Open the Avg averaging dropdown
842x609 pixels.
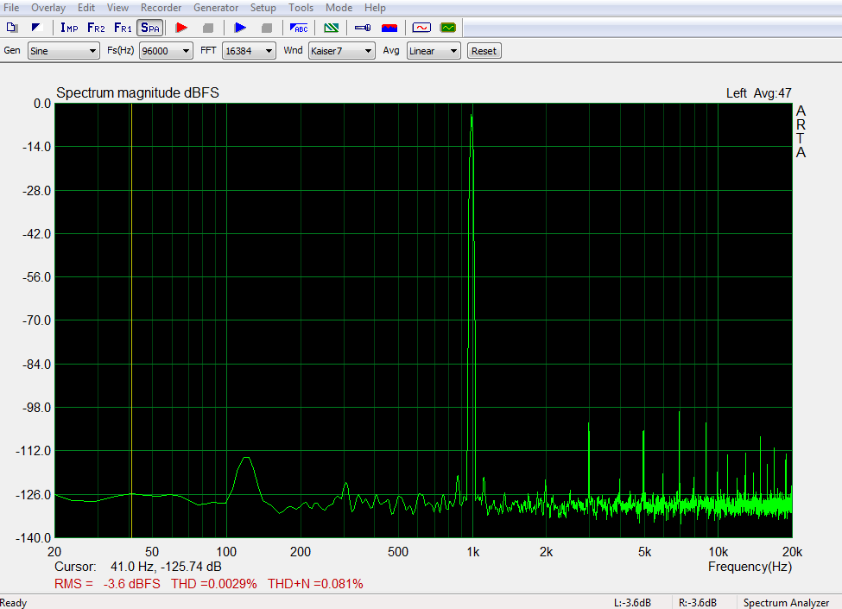434,51
